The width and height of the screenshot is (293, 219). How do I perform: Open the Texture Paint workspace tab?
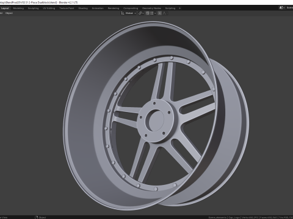(67, 9)
